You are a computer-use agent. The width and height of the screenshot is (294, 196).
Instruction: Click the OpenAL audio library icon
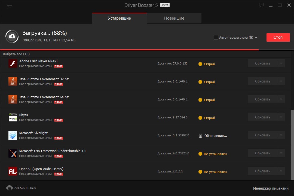click(x=13, y=171)
